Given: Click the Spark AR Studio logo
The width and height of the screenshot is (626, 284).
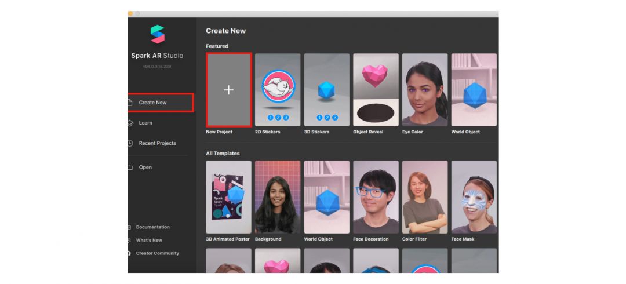Looking at the screenshot, I should 157,34.
